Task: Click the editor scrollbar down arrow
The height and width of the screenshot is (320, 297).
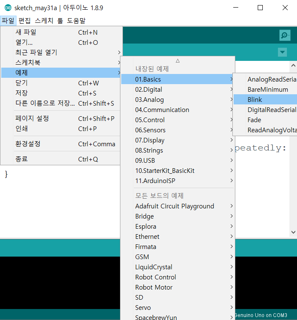Action: click(293, 232)
